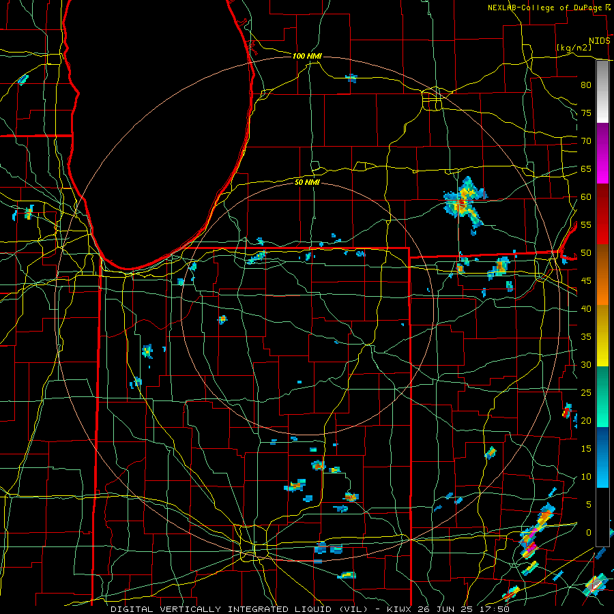
Task: Click the scale value 40
Action: [x=586, y=309]
